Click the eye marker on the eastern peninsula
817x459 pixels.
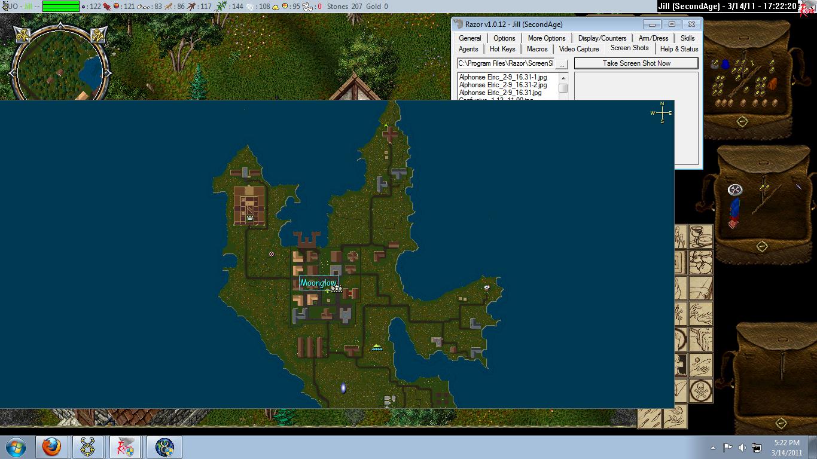point(487,287)
